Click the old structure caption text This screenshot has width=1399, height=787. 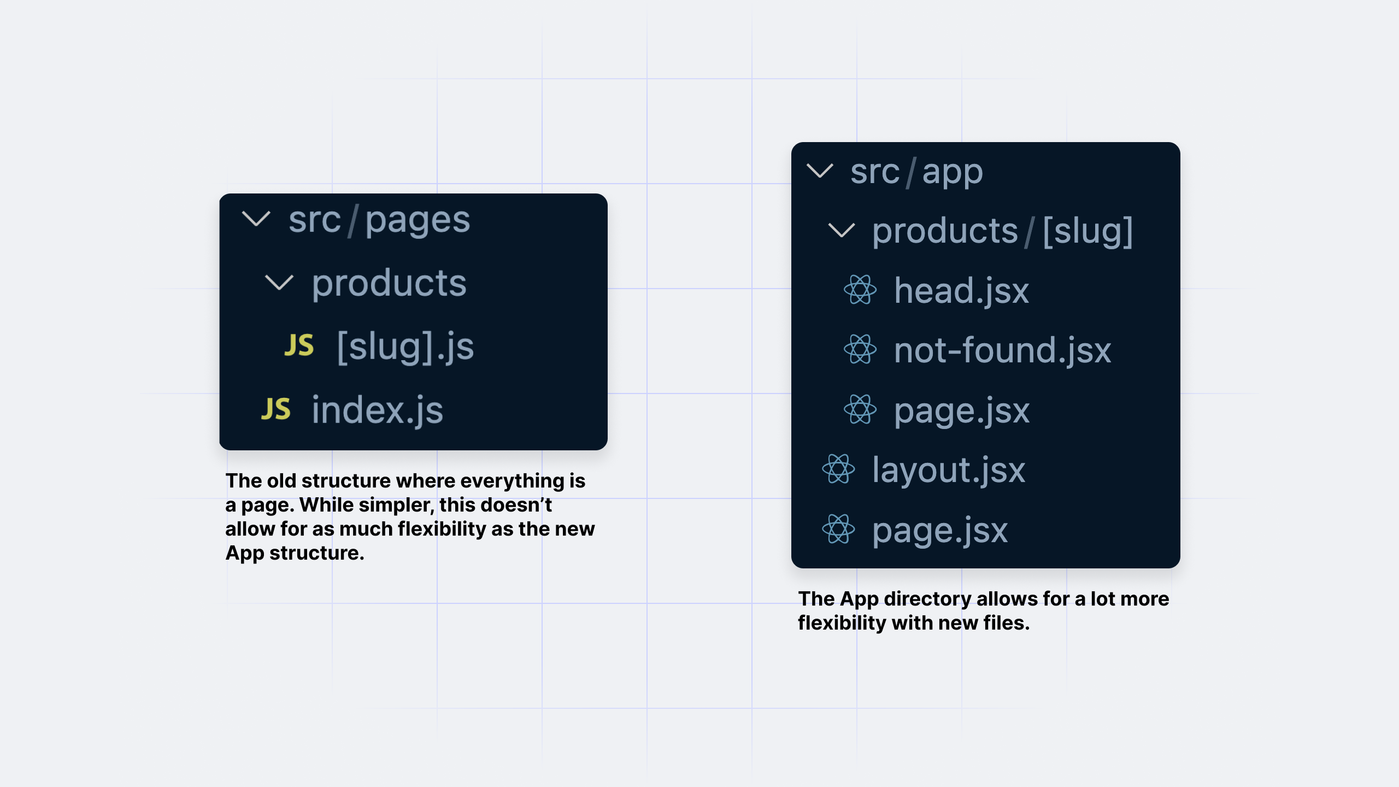click(410, 516)
